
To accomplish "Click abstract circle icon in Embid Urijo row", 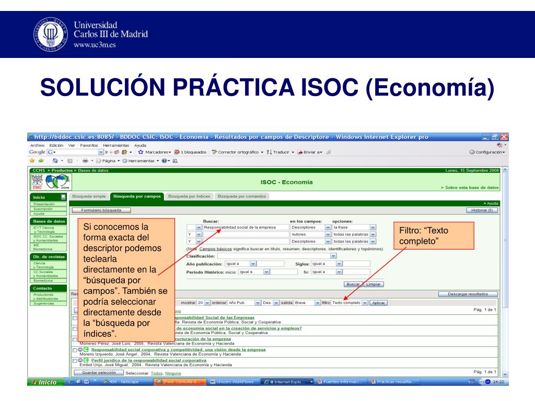I will pyautogui.click(x=80, y=360).
